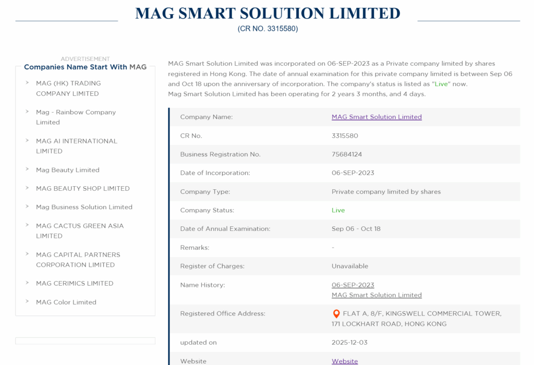Click the 06-SEP-2023 Name History link
This screenshot has width=534, height=365.
(353, 285)
